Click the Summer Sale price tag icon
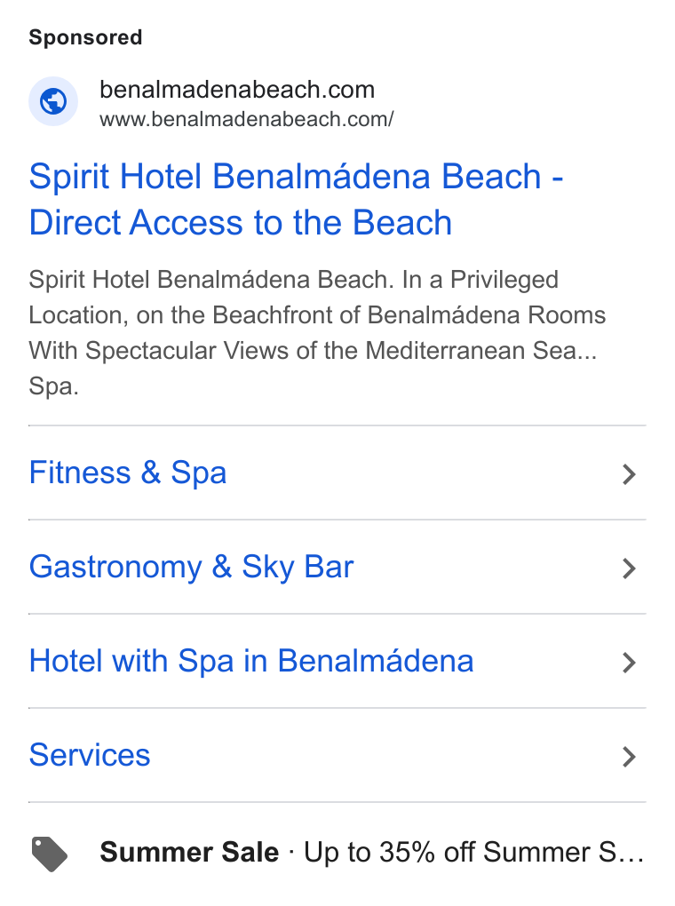Viewport: 675px width, 906px height. [x=49, y=854]
